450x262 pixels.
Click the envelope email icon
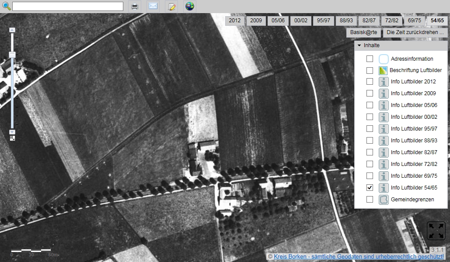click(x=153, y=6)
